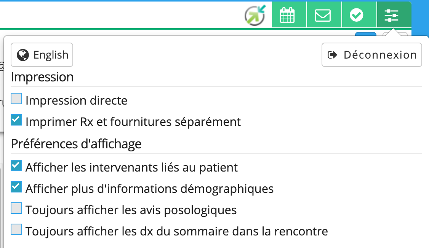Open messages via the envelope icon
This screenshot has width=429, height=248.
pos(323,15)
